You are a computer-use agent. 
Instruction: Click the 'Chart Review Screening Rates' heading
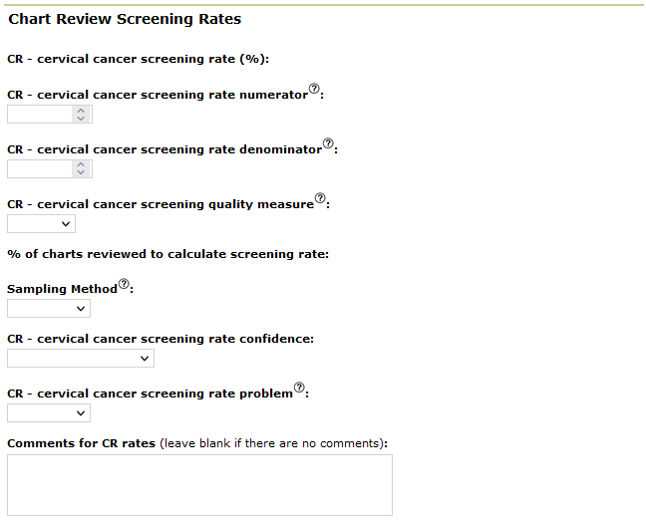125,19
